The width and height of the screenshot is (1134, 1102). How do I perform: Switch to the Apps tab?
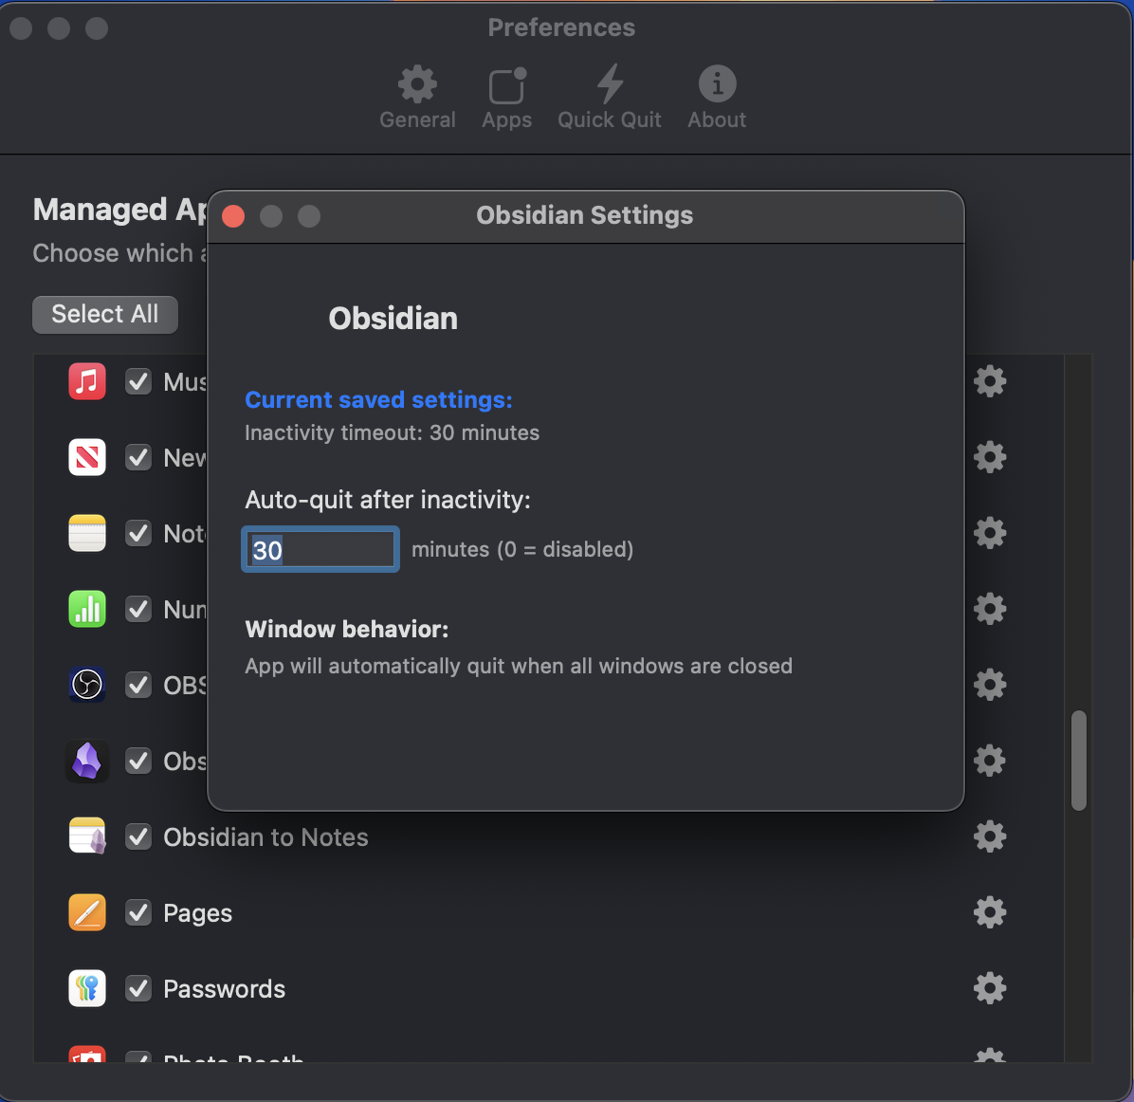(506, 98)
